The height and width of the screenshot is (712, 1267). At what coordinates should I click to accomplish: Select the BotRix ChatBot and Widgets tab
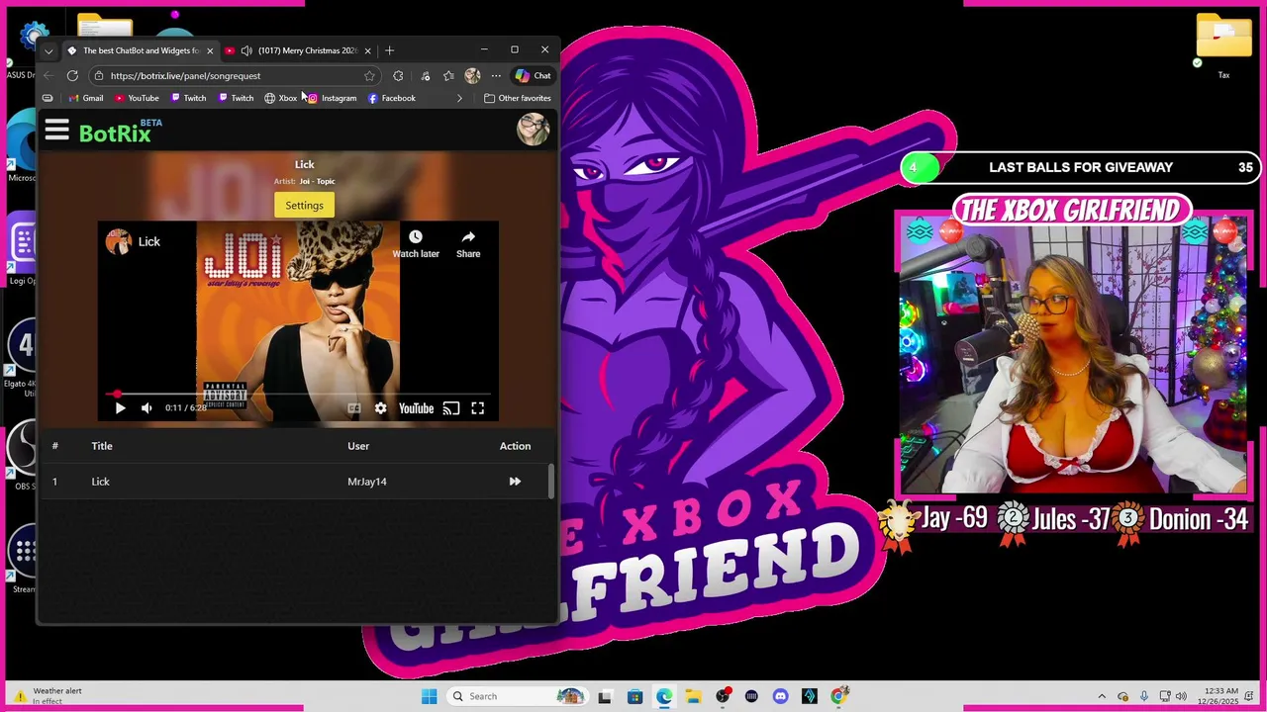pyautogui.click(x=141, y=50)
